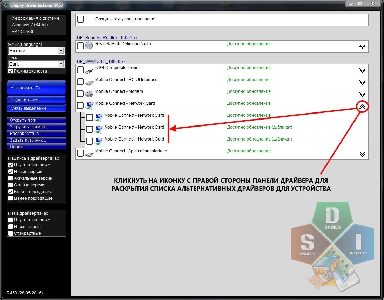Screen dimensions: 384x300
Task: Toggle the 'Более подходящие' filter
Action: 11,192
